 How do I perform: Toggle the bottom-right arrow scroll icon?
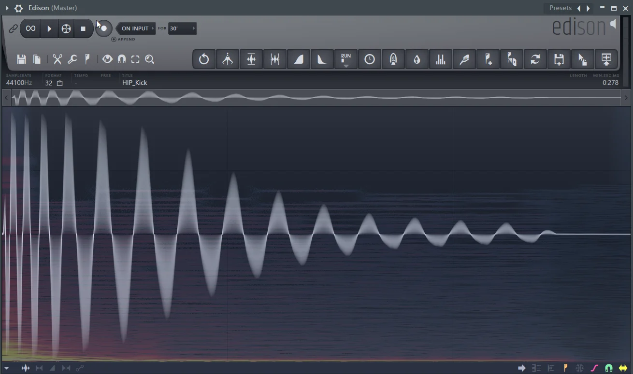coord(522,368)
